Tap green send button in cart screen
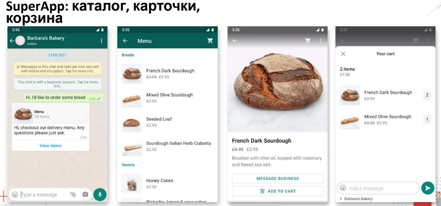 (428, 188)
